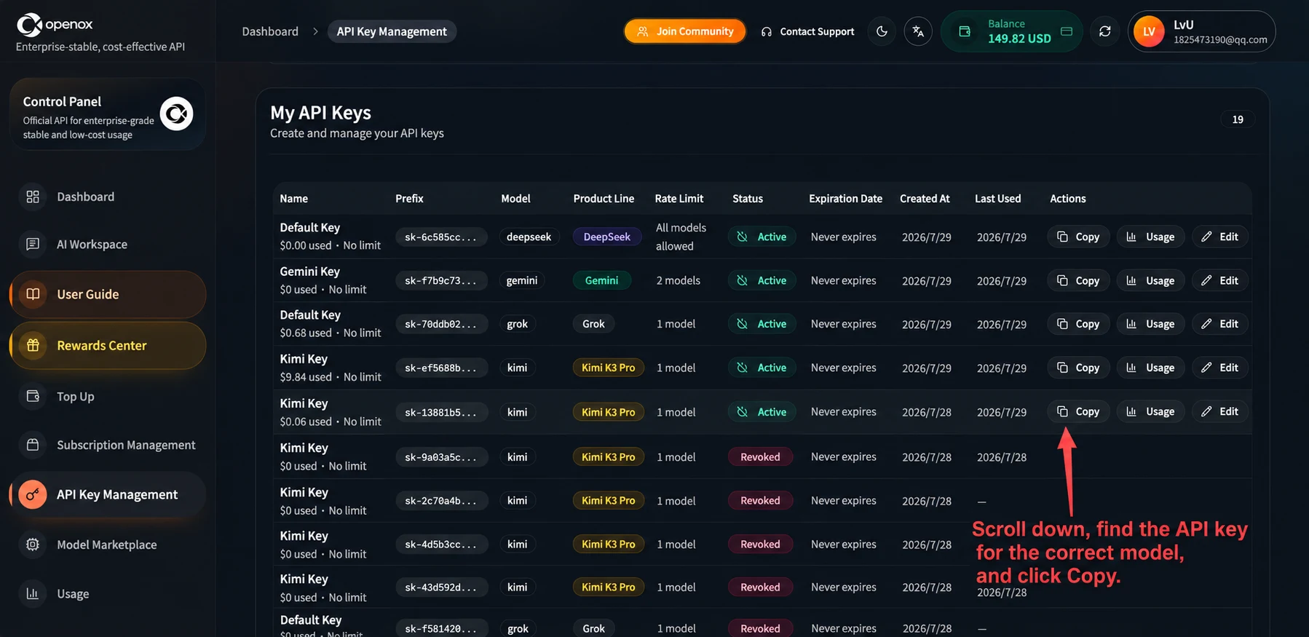Open Rewards Center in sidebar
The width and height of the screenshot is (1309, 637).
click(108, 345)
